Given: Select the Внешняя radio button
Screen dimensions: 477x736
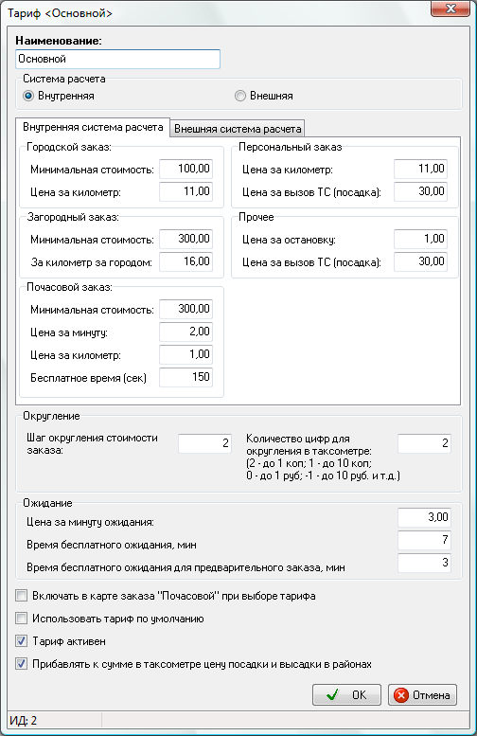Looking at the screenshot, I should tap(240, 96).
